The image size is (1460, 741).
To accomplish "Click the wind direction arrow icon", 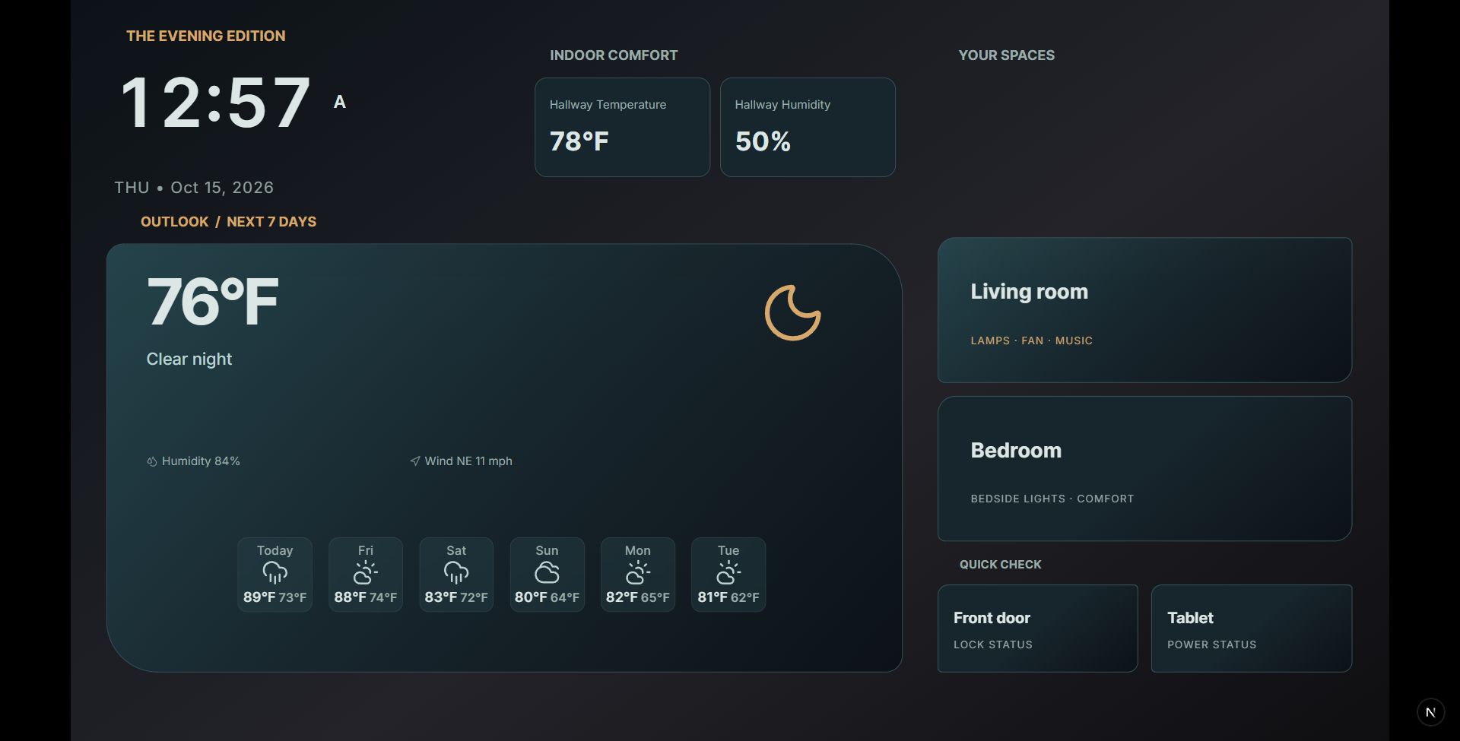I will pos(414,461).
